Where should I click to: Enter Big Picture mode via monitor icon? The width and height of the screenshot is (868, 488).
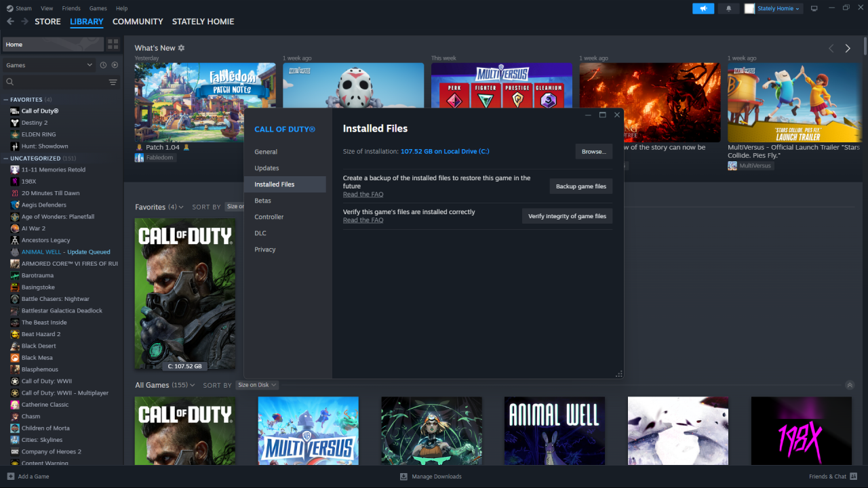814,8
